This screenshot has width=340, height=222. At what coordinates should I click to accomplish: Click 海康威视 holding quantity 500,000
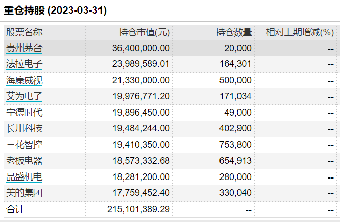click(235, 80)
